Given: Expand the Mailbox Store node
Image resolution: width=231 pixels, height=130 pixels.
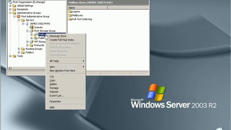Looking at the screenshot, I should point(31,35).
